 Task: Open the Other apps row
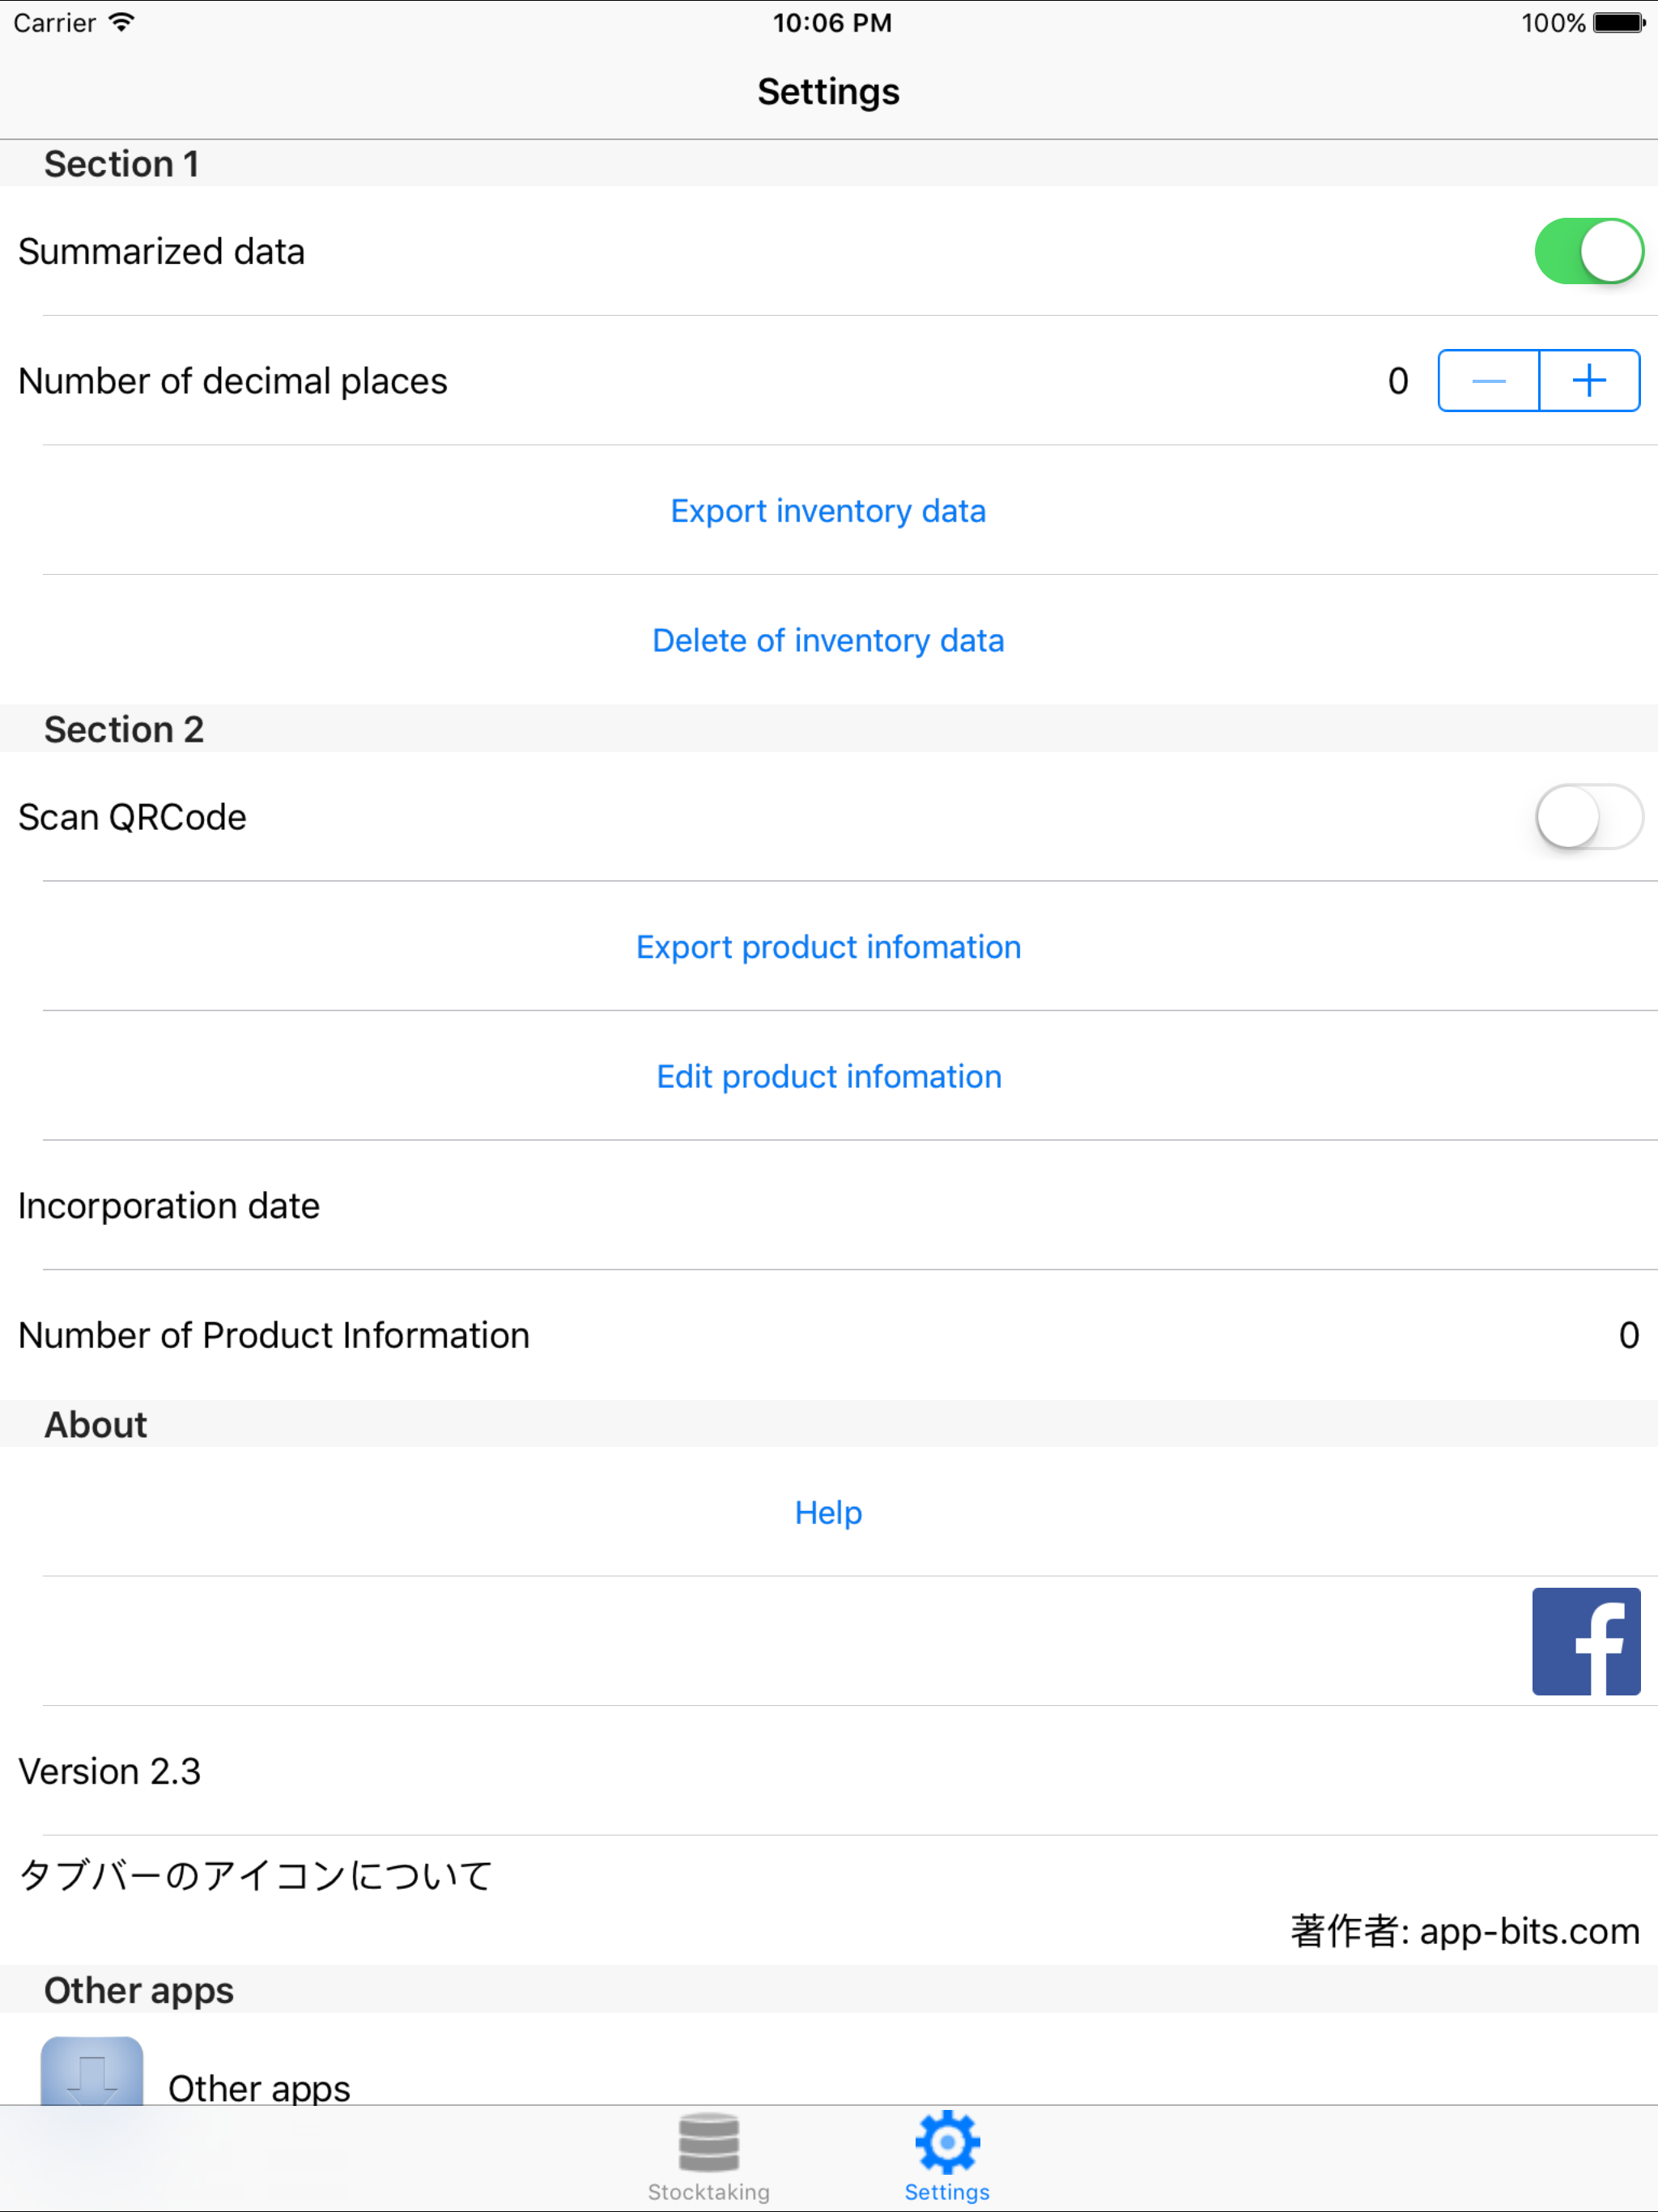[829, 2060]
